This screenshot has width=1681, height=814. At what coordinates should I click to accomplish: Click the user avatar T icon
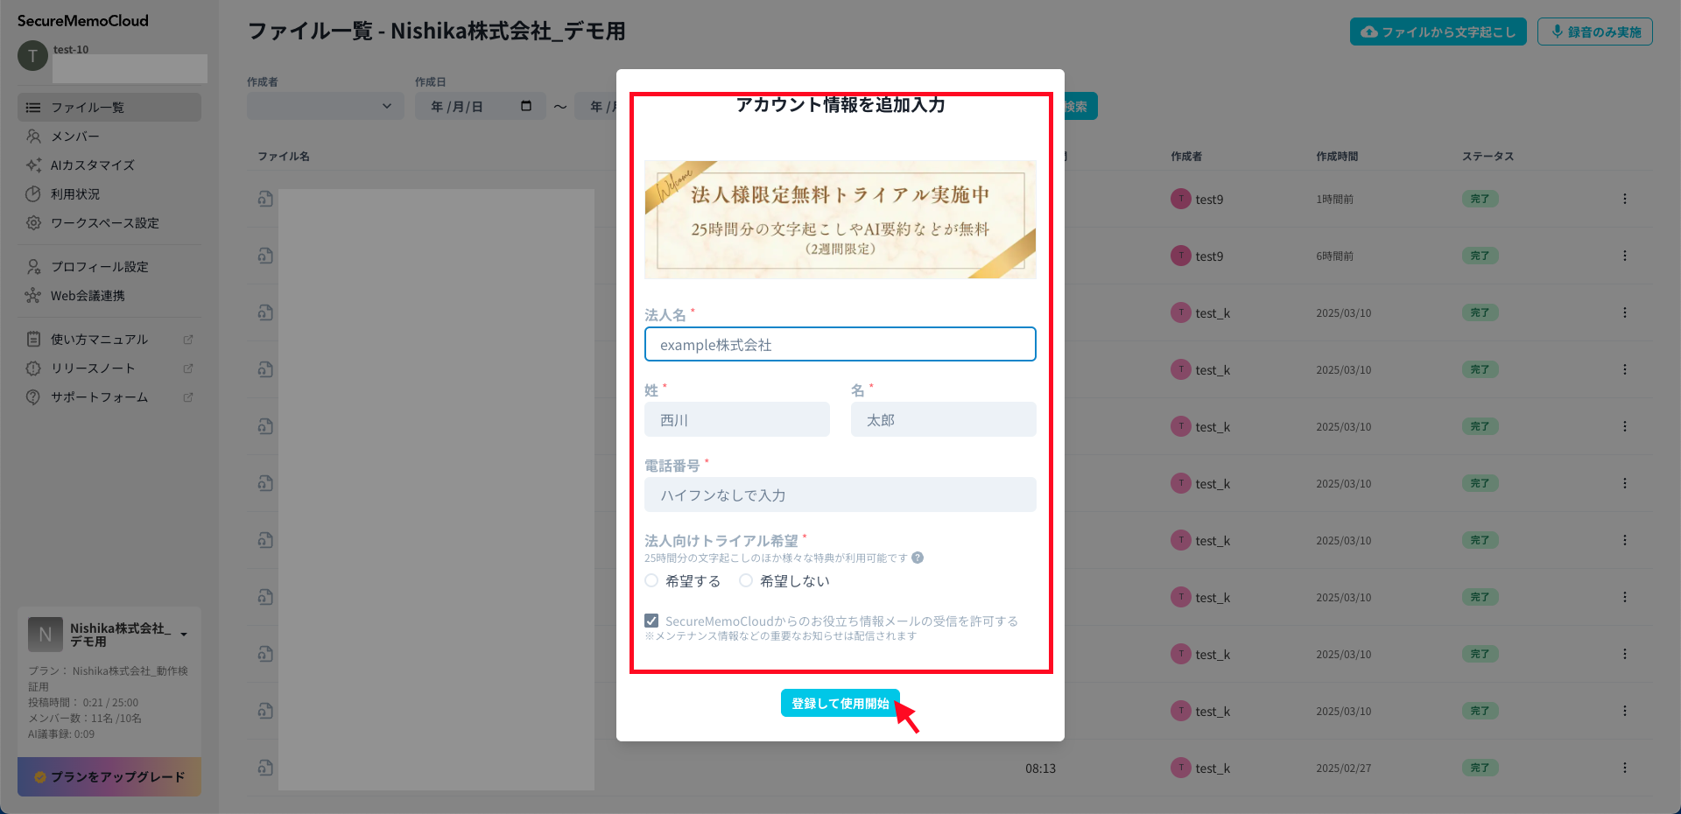click(32, 57)
